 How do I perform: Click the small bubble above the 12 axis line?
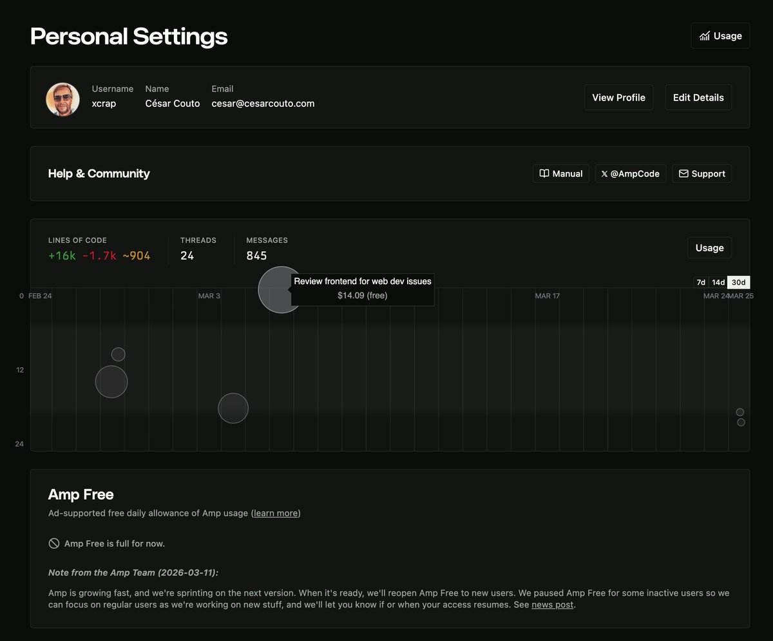pos(118,354)
